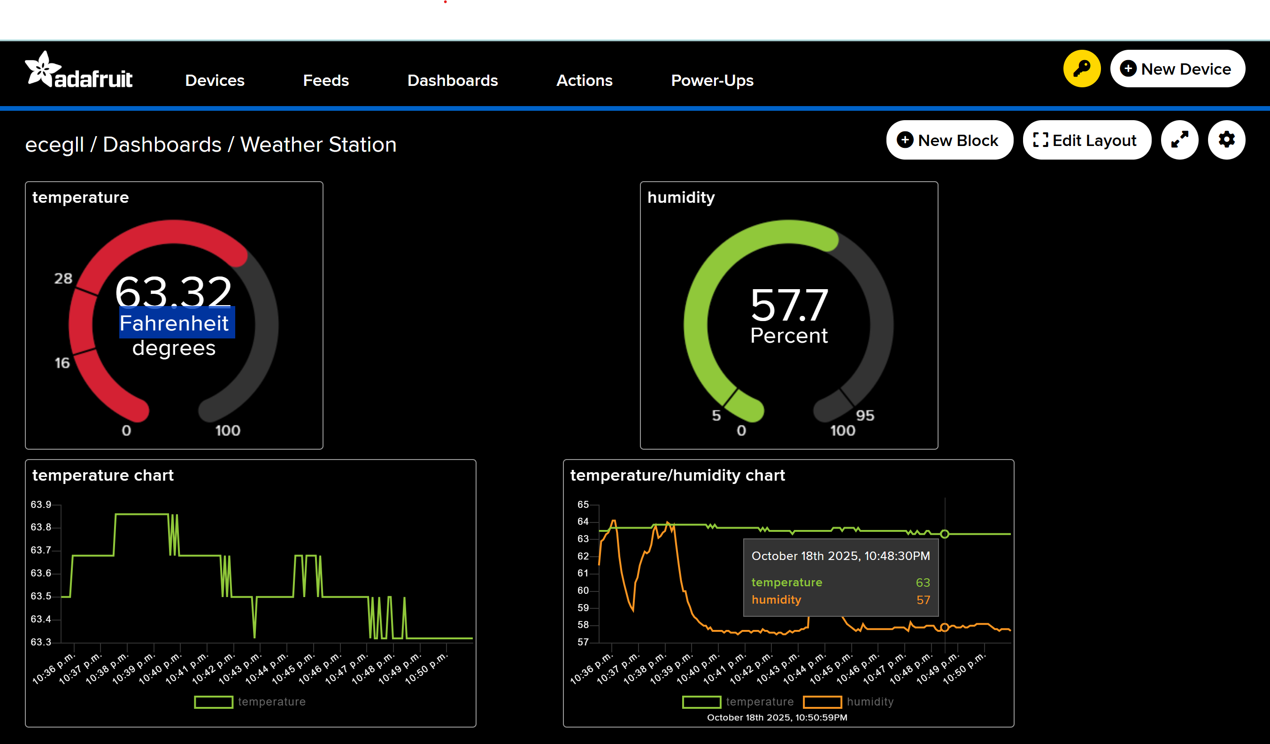Click the highlighted green chart data point
This screenshot has height=744, width=1270.
click(x=945, y=534)
